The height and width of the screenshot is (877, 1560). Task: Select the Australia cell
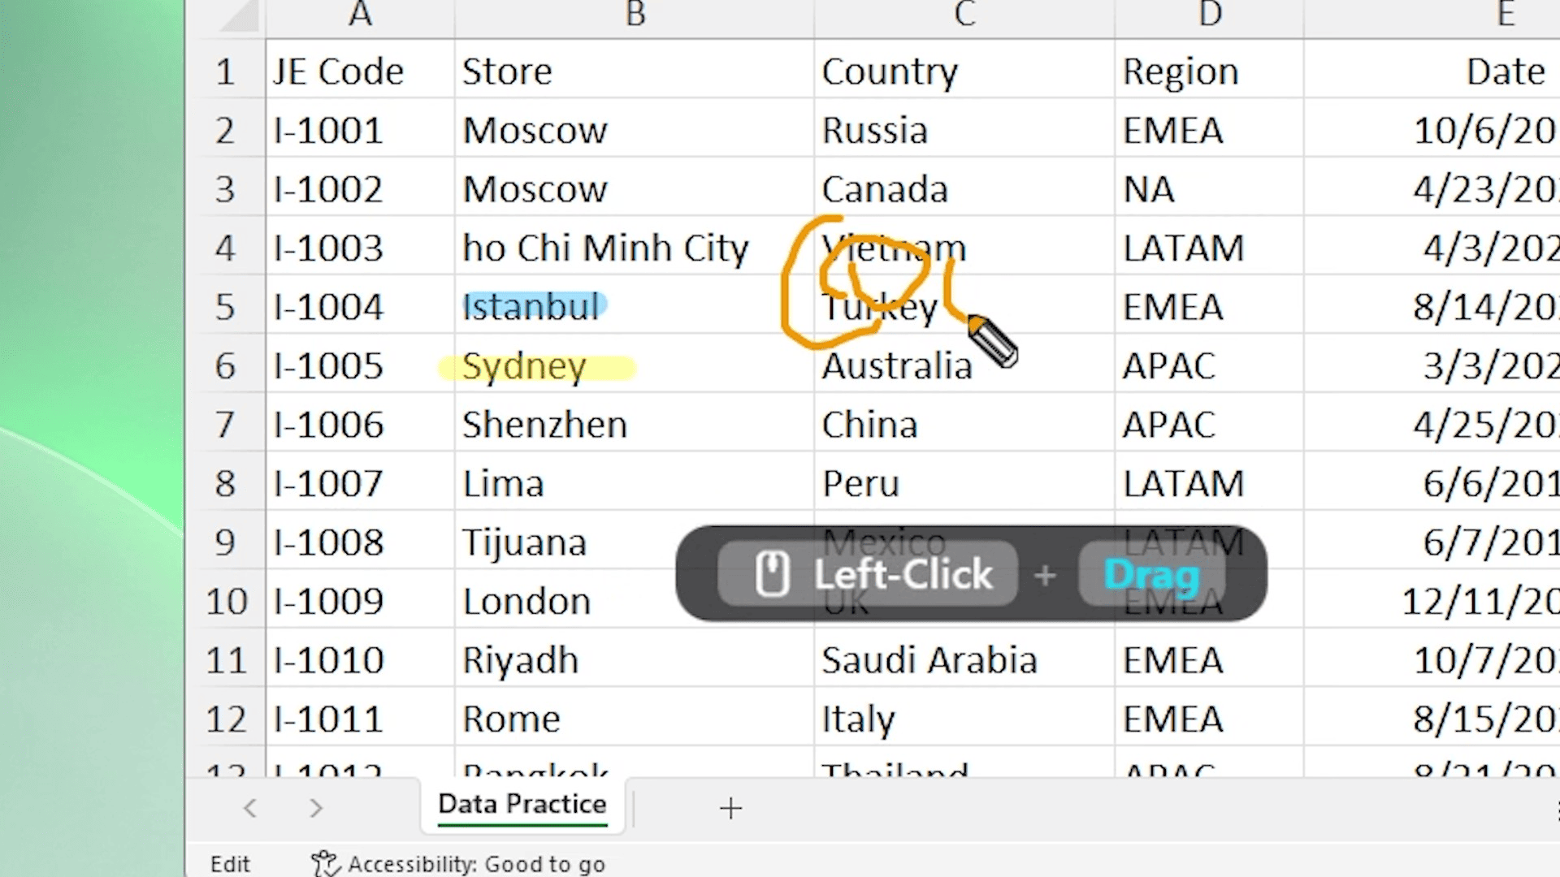(964, 365)
